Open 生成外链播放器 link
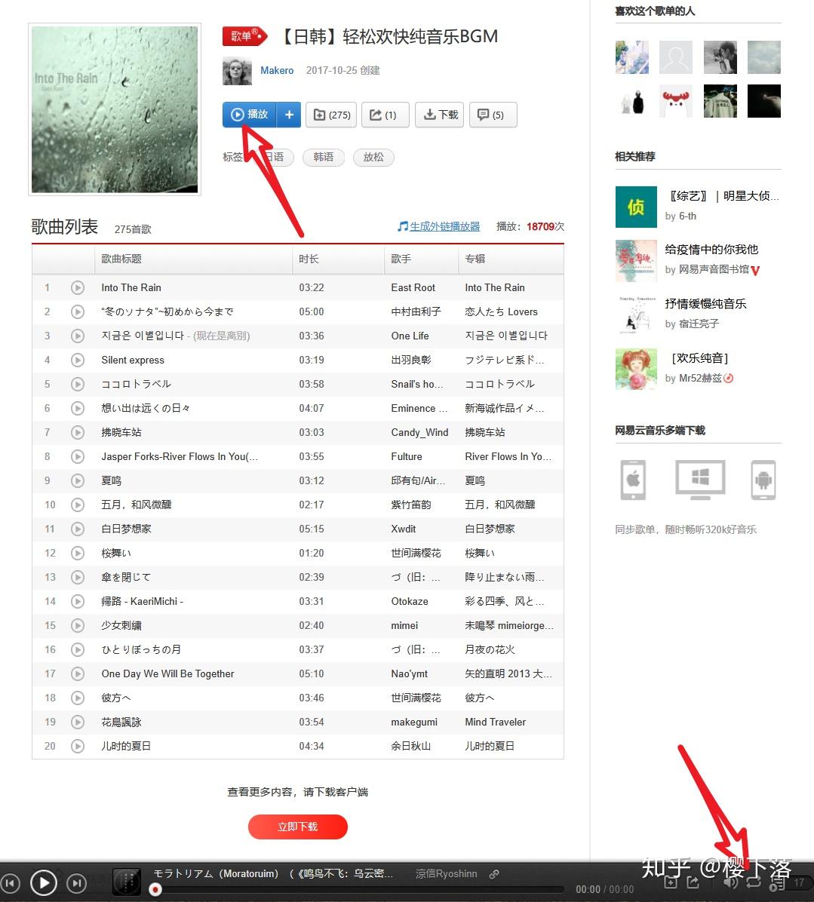Screen dimensions: 814x902 444,227
